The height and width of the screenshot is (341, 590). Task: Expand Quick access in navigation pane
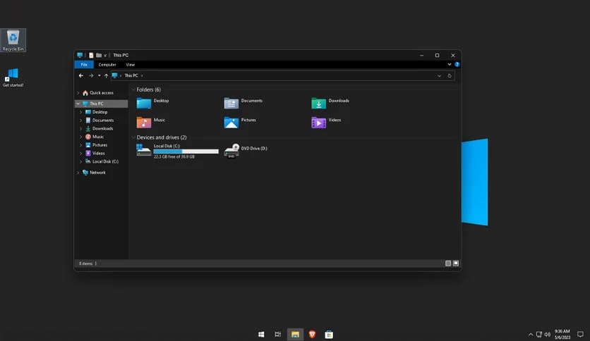(78, 93)
